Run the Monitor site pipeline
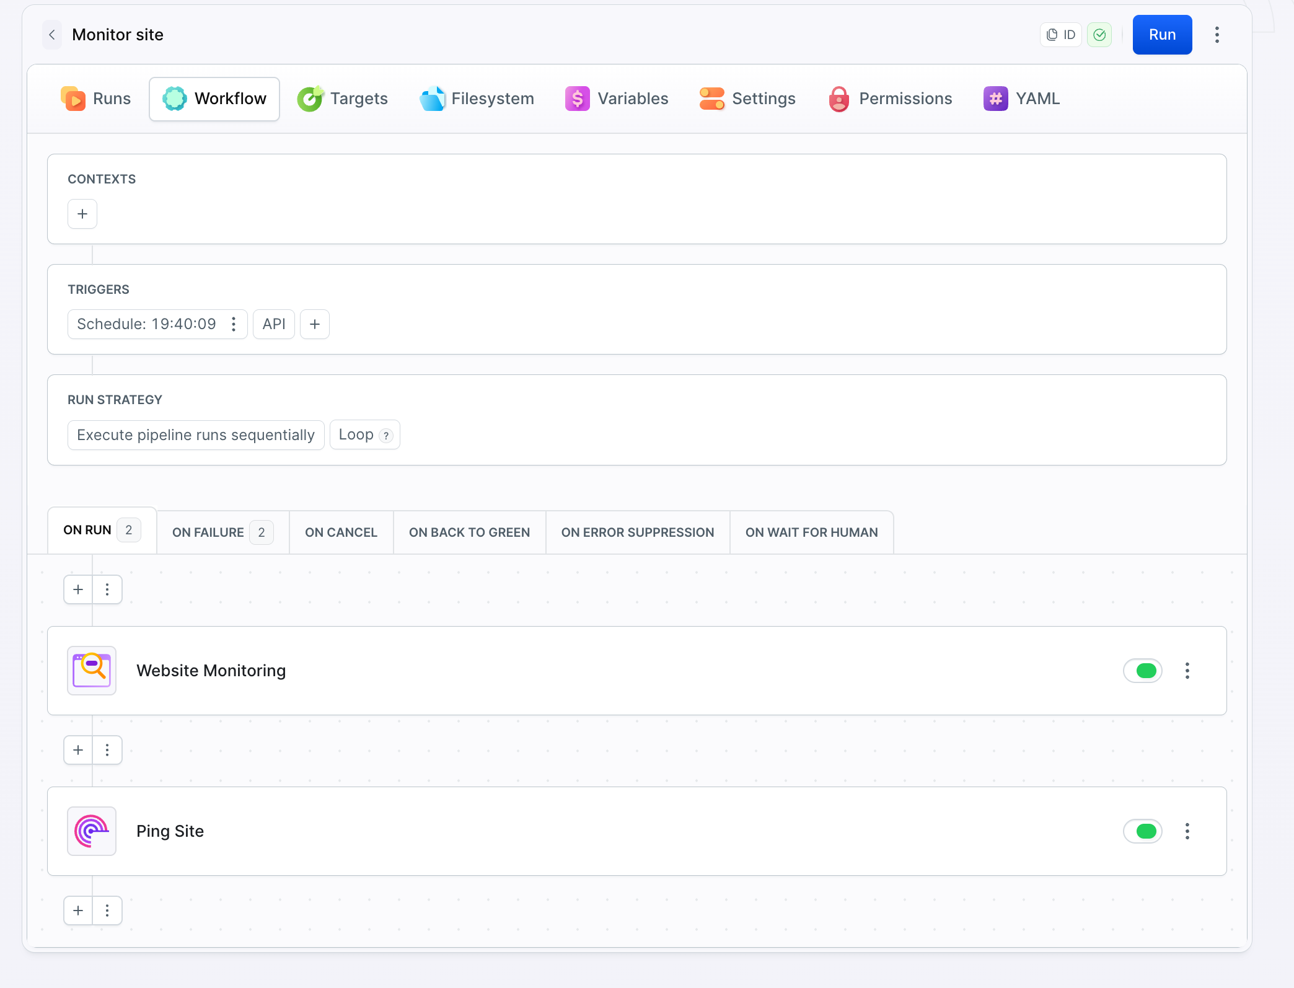The width and height of the screenshot is (1294, 988). (1162, 35)
